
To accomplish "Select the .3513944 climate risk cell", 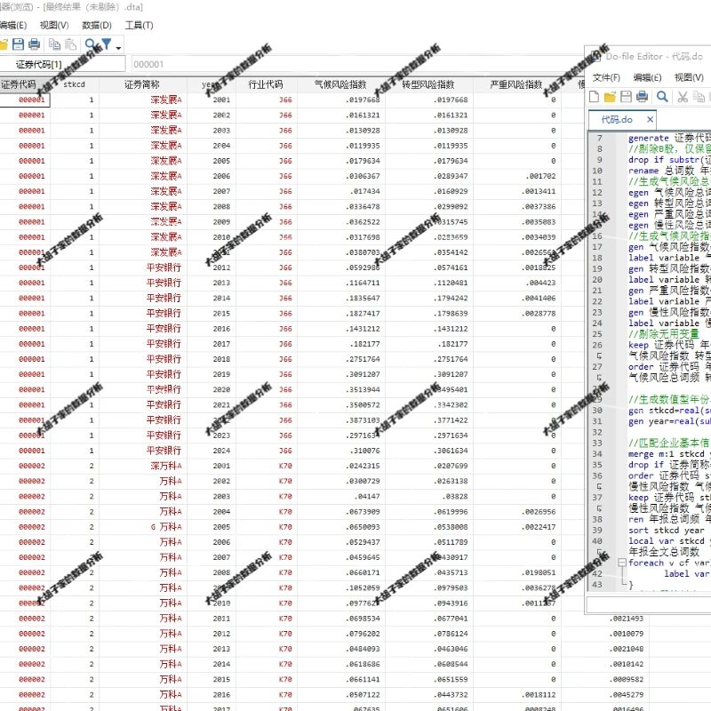I will tap(341, 389).
